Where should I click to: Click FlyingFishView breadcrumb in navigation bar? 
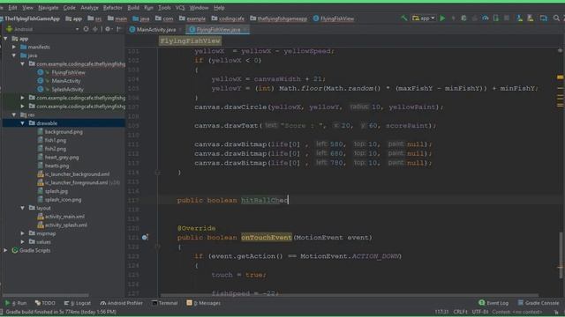(x=334, y=18)
